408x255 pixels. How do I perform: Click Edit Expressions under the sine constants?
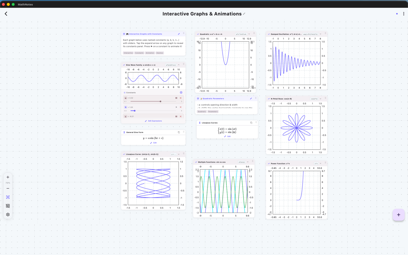point(153,121)
